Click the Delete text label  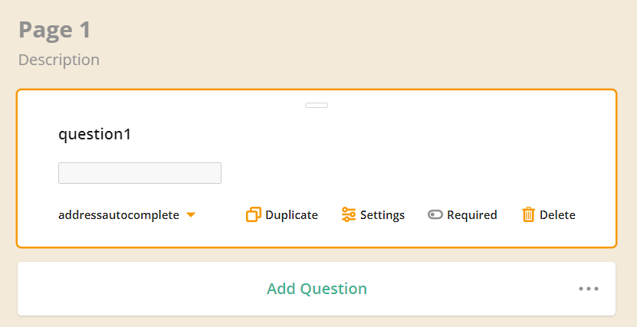(x=557, y=215)
